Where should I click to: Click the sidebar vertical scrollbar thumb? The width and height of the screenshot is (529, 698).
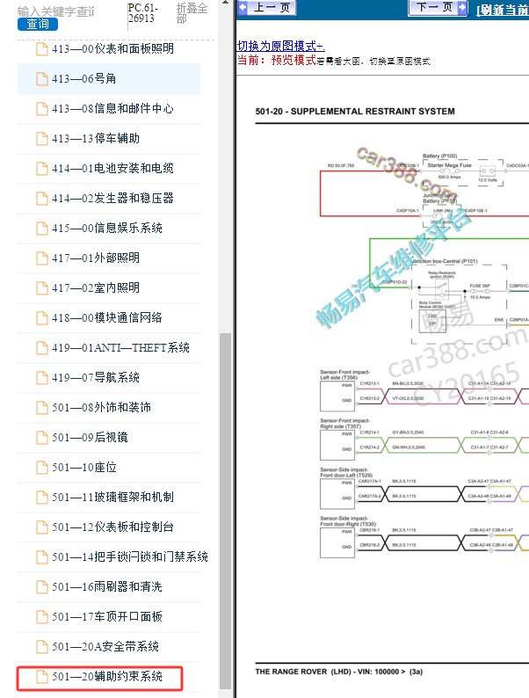[x=226, y=511]
